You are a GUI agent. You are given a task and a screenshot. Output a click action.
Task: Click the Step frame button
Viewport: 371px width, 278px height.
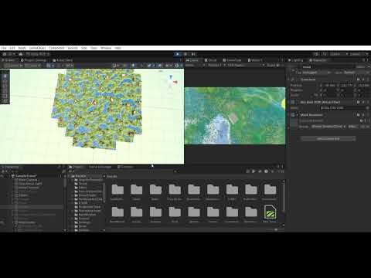(x=193, y=54)
